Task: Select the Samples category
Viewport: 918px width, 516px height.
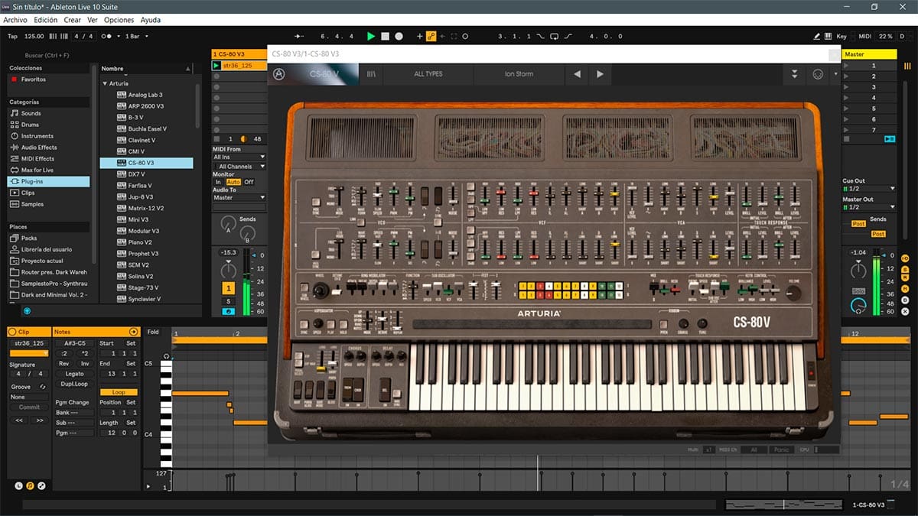Action: tap(32, 205)
